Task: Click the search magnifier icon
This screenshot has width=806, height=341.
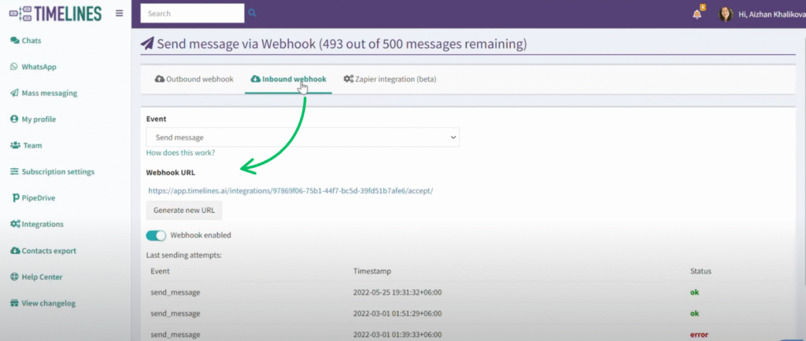Action: tap(253, 13)
